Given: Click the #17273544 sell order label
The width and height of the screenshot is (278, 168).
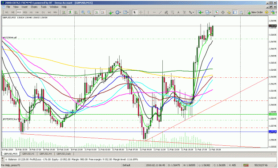Looking at the screenshot, I should tap(10, 38).
